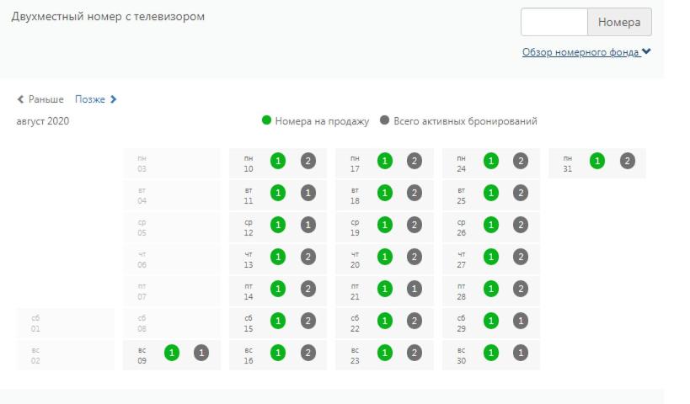This screenshot has height=404, width=690.
Task: Click green availability badge on August 19
Action: 384,225
